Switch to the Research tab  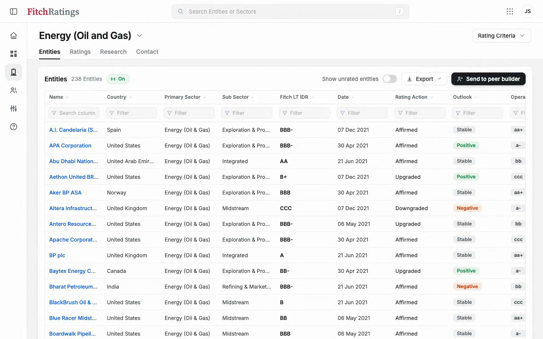click(x=113, y=52)
